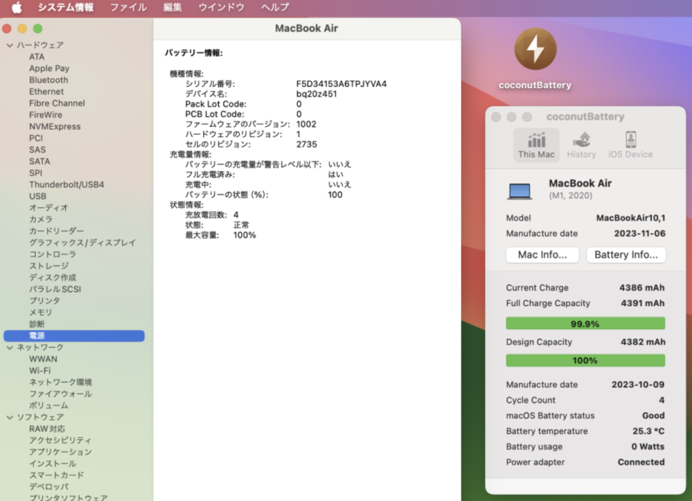Select SATA in the sidebar

coord(39,161)
